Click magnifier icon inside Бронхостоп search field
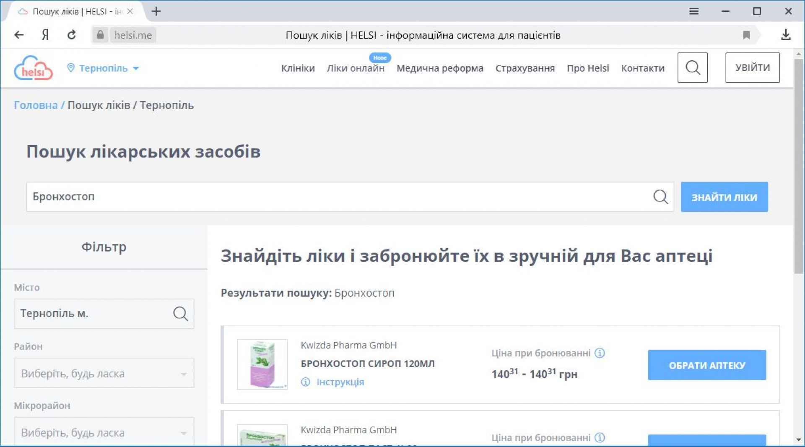The width and height of the screenshot is (805, 447). pos(660,197)
